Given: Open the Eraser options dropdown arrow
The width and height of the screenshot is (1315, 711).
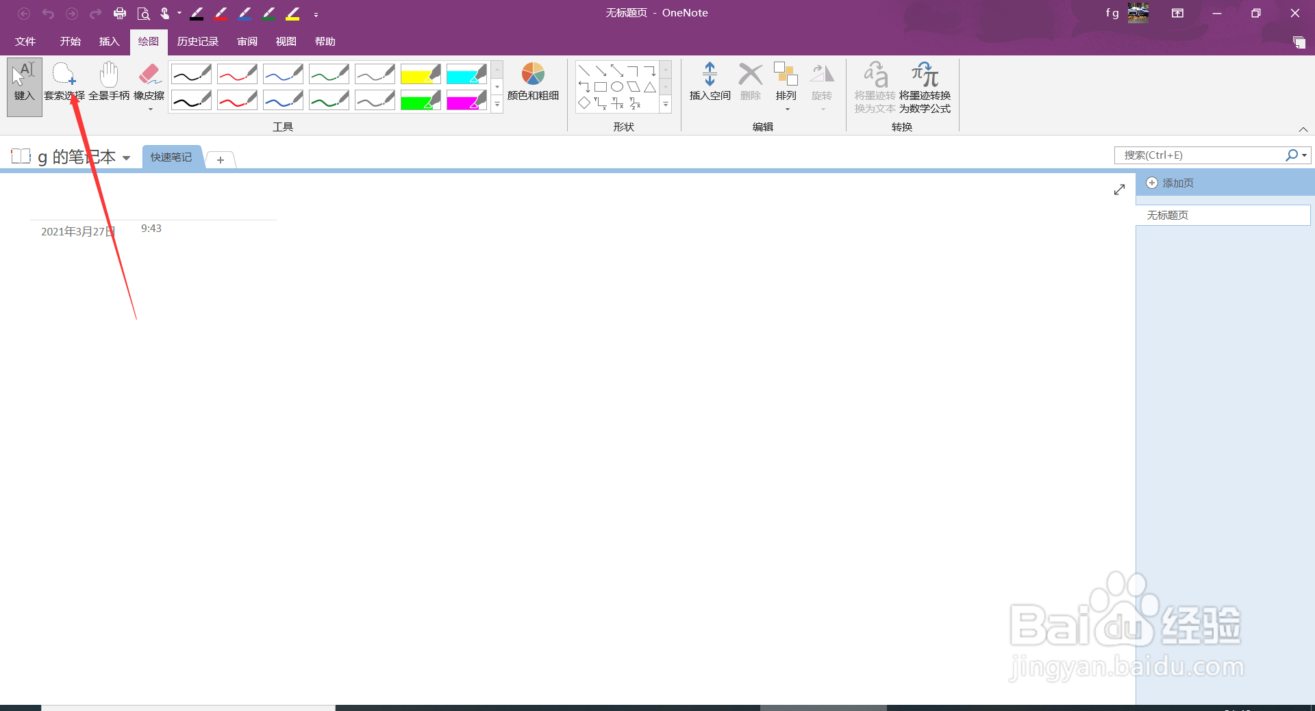Looking at the screenshot, I should pos(151,109).
